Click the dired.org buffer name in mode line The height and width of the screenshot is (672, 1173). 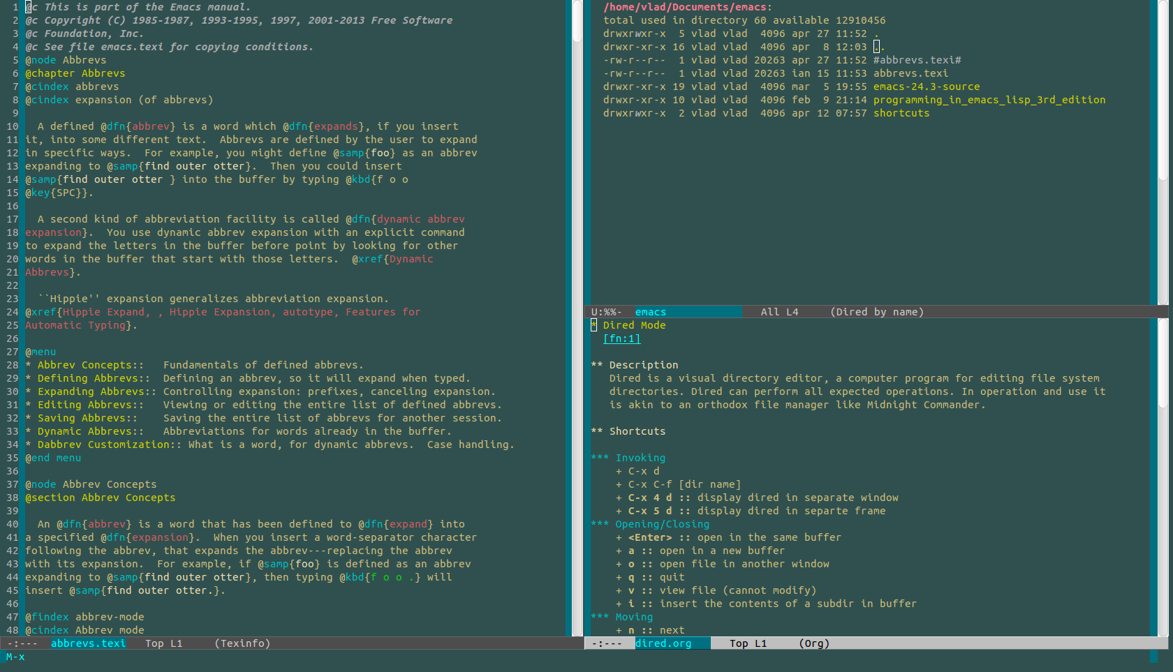pos(663,643)
